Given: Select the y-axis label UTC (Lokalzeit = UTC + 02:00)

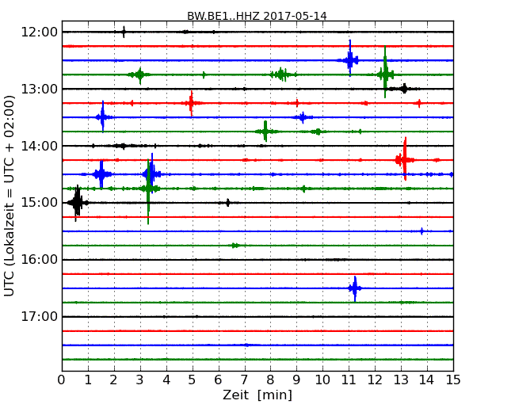Looking at the screenshot, I should [10, 196].
